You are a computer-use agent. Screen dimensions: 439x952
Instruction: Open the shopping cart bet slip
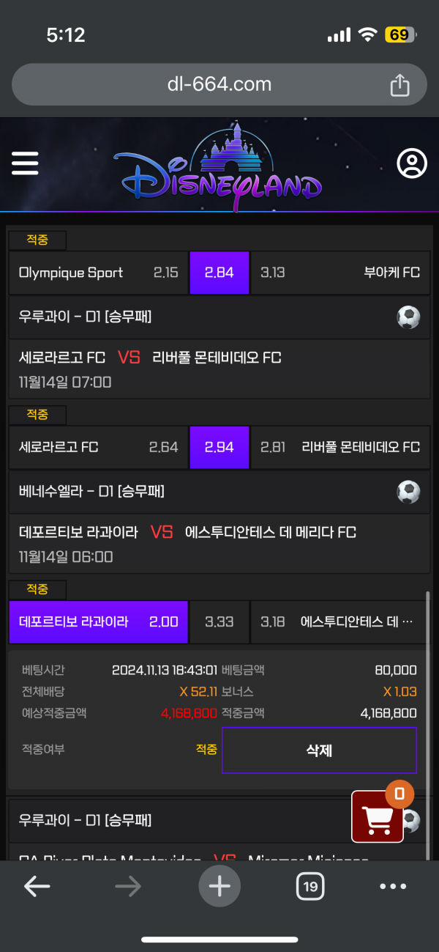coord(378,816)
